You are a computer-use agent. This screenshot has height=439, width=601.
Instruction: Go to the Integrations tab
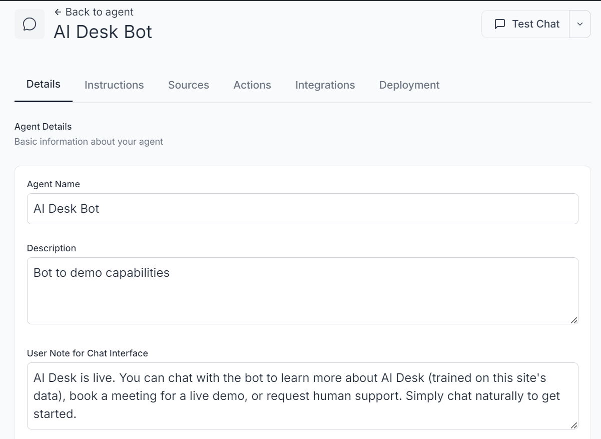(x=325, y=85)
